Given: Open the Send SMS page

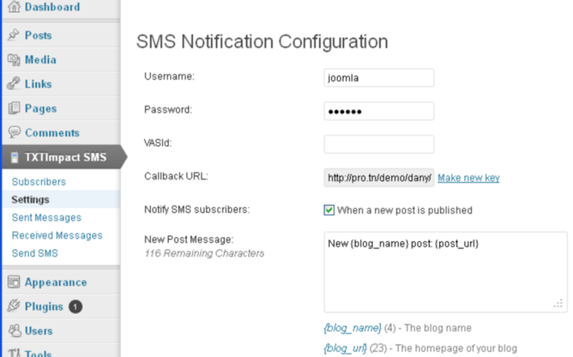Looking at the screenshot, I should [x=34, y=253].
